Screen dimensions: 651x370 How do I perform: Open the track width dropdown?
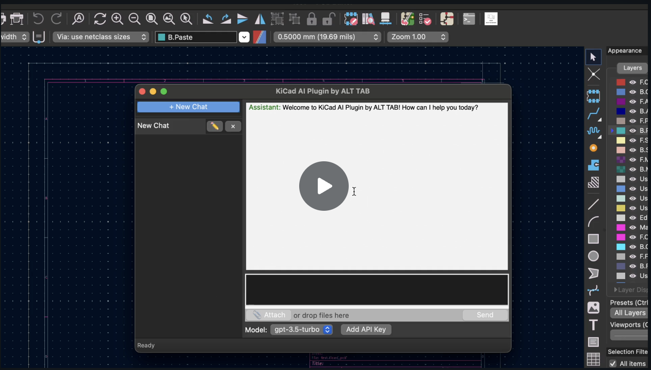coord(15,37)
